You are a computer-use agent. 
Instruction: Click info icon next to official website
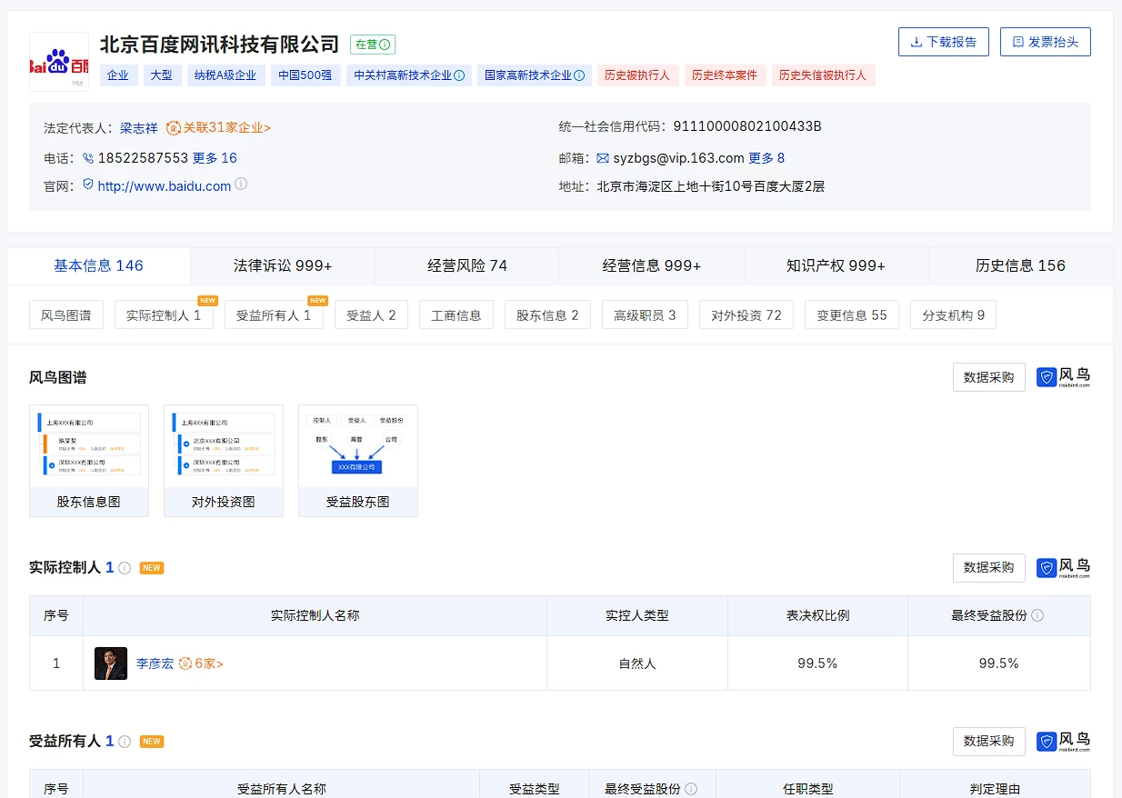coord(241,185)
